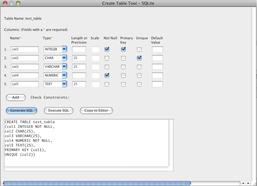Click Length or Precision field for col1
The height and width of the screenshot is (186, 257).
[x=79, y=49]
